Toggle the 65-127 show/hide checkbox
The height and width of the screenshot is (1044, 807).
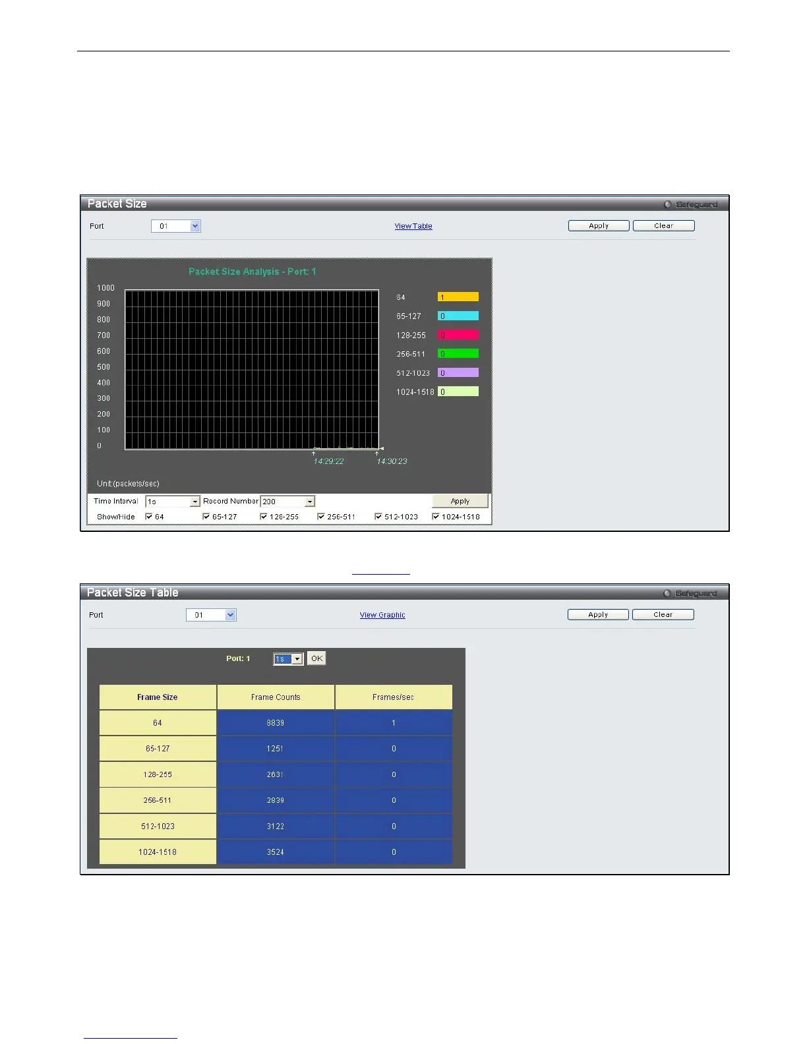[206, 517]
